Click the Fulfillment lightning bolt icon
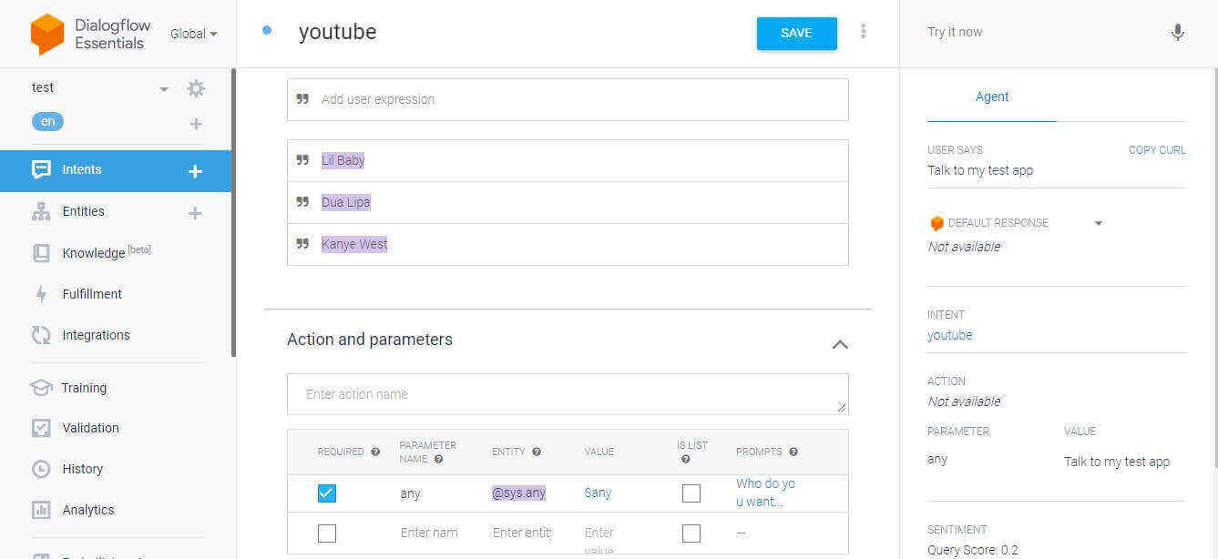This screenshot has height=559, width=1218. tap(41, 294)
